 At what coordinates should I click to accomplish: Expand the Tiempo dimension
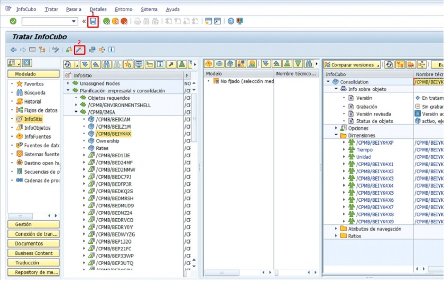pos(344,149)
